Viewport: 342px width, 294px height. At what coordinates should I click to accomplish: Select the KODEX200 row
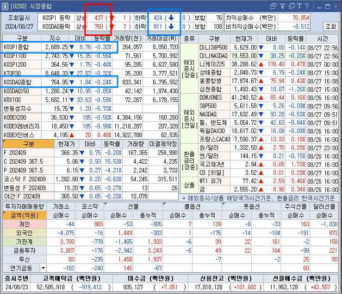[91, 118]
